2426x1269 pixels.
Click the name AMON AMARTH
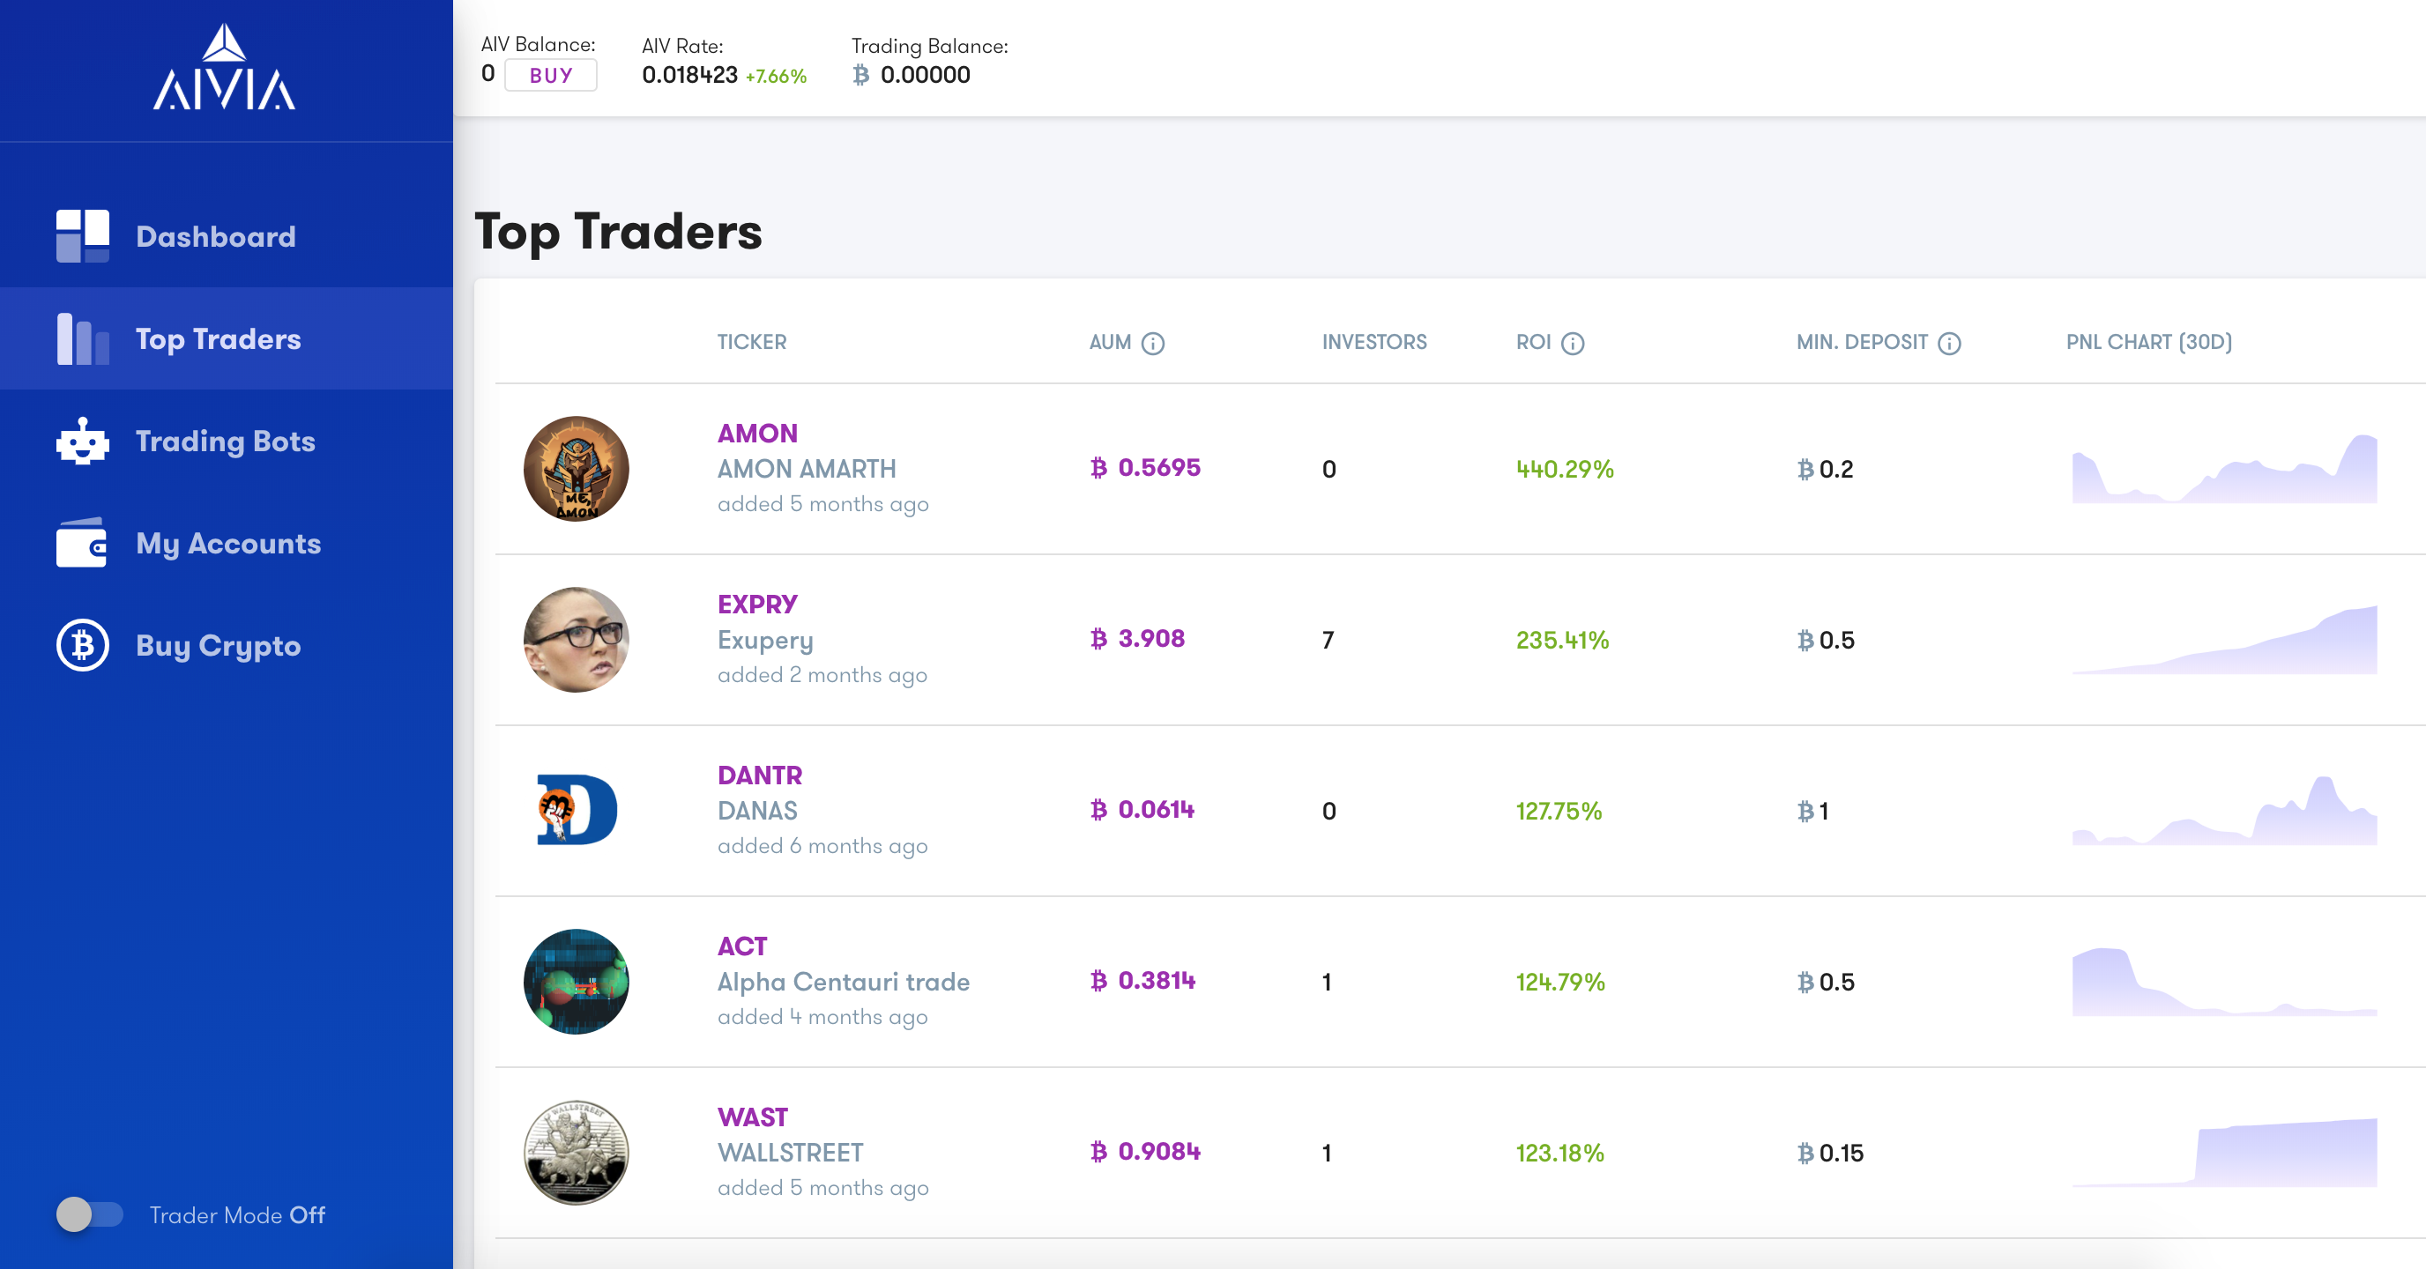807,469
